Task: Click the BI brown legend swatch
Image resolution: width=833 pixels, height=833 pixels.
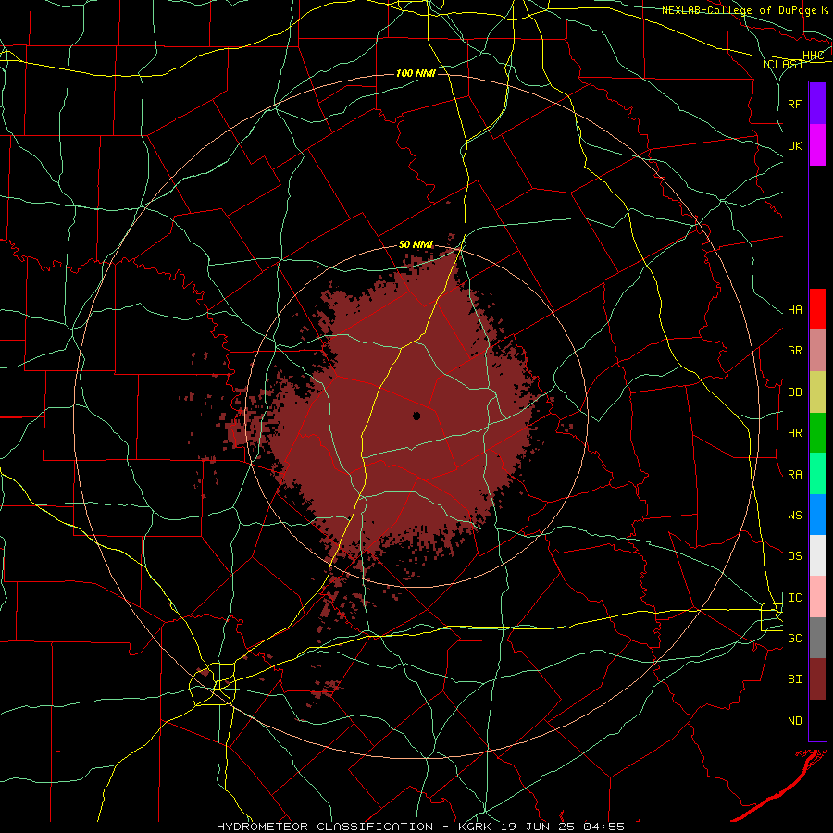Action: pyautogui.click(x=817, y=679)
